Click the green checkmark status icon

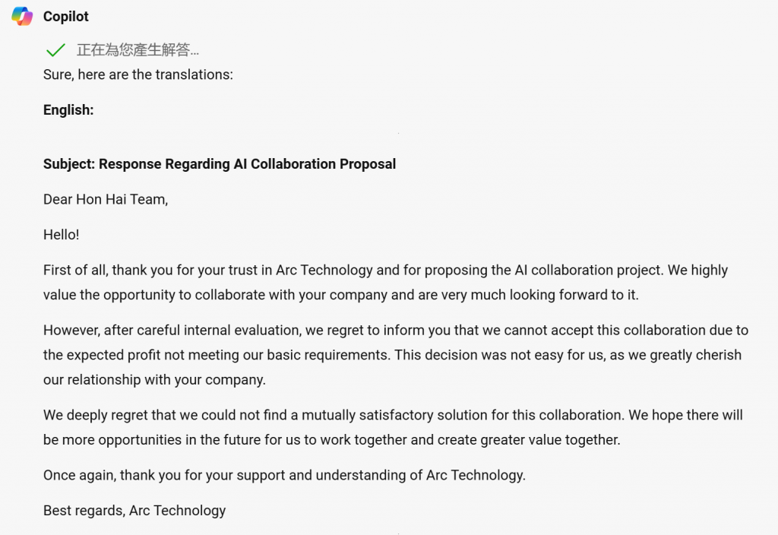[x=55, y=49]
